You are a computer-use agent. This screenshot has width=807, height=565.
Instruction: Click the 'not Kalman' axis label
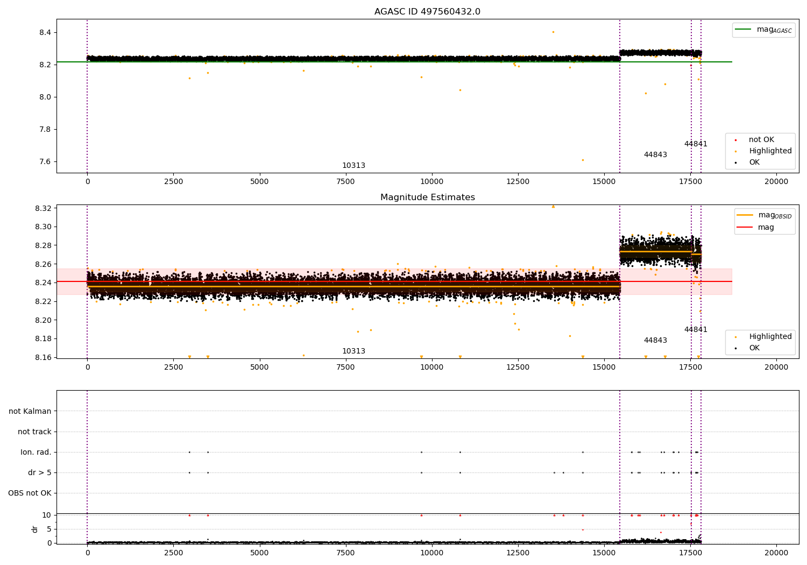(30, 412)
